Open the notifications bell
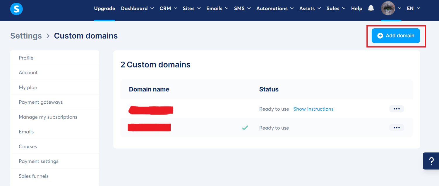 pos(371,8)
